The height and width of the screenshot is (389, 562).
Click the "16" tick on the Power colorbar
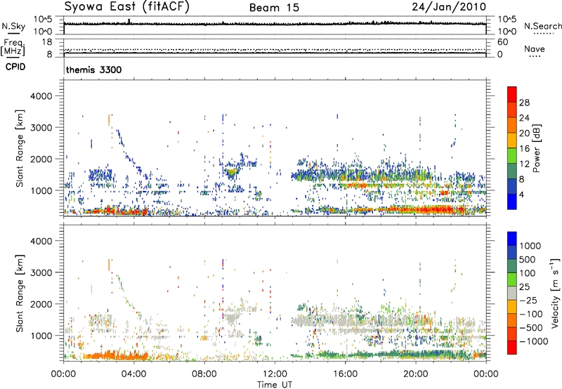[524, 149]
